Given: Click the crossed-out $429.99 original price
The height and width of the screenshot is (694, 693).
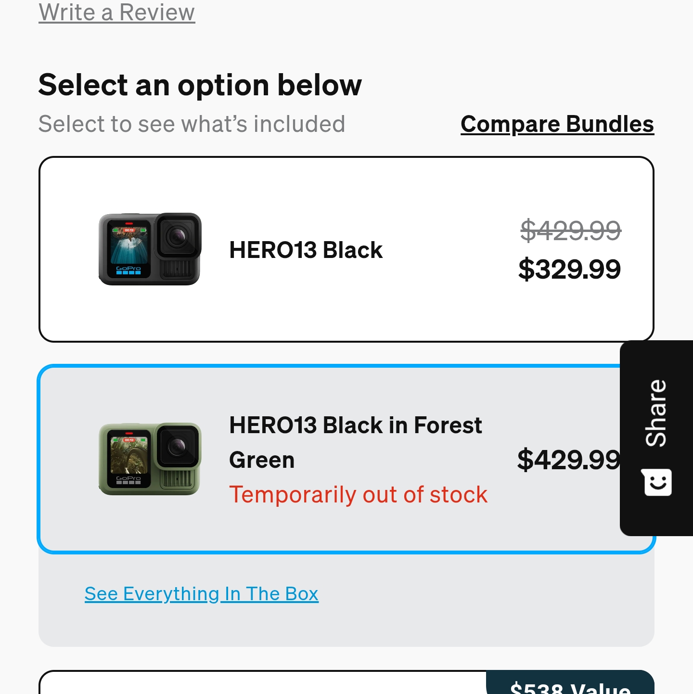Looking at the screenshot, I should 570,230.
